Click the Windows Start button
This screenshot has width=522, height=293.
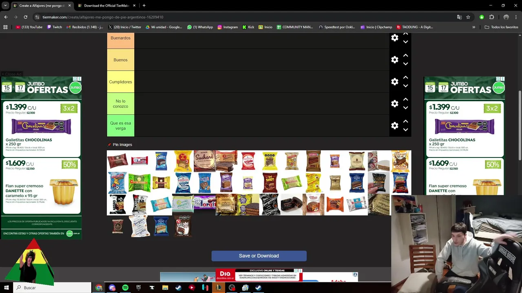pos(6,288)
